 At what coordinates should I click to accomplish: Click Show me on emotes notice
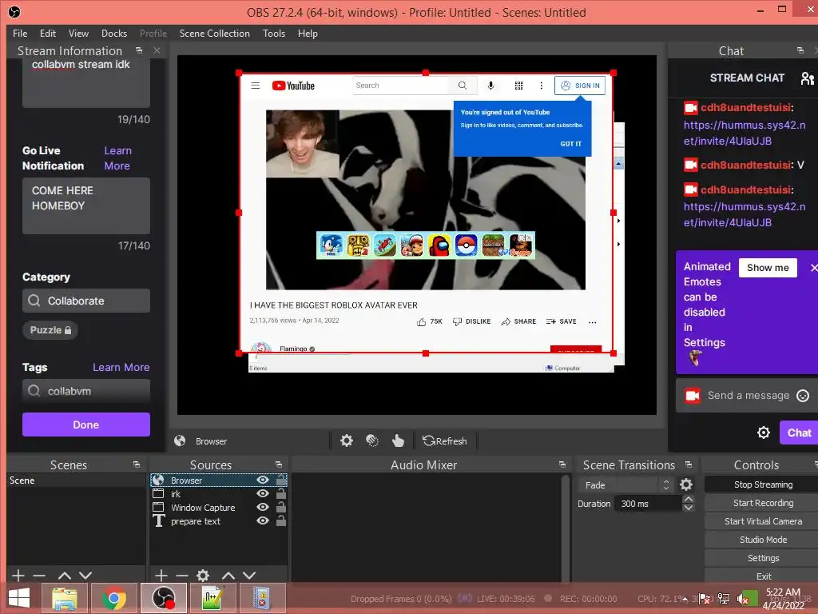click(768, 267)
